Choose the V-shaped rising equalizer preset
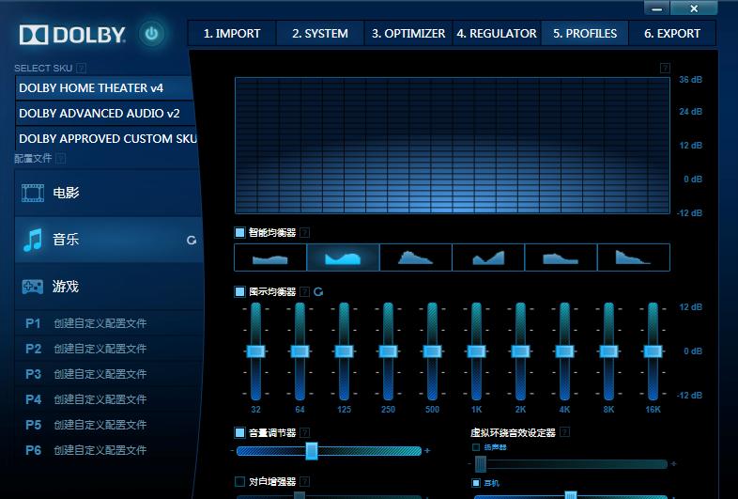This screenshot has width=738, height=499. (488, 257)
